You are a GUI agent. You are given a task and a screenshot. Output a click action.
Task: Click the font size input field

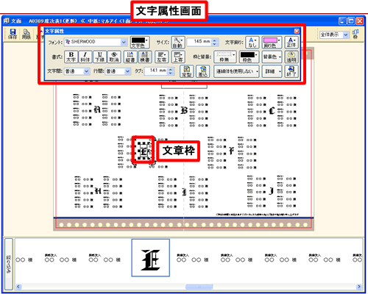tap(199, 42)
